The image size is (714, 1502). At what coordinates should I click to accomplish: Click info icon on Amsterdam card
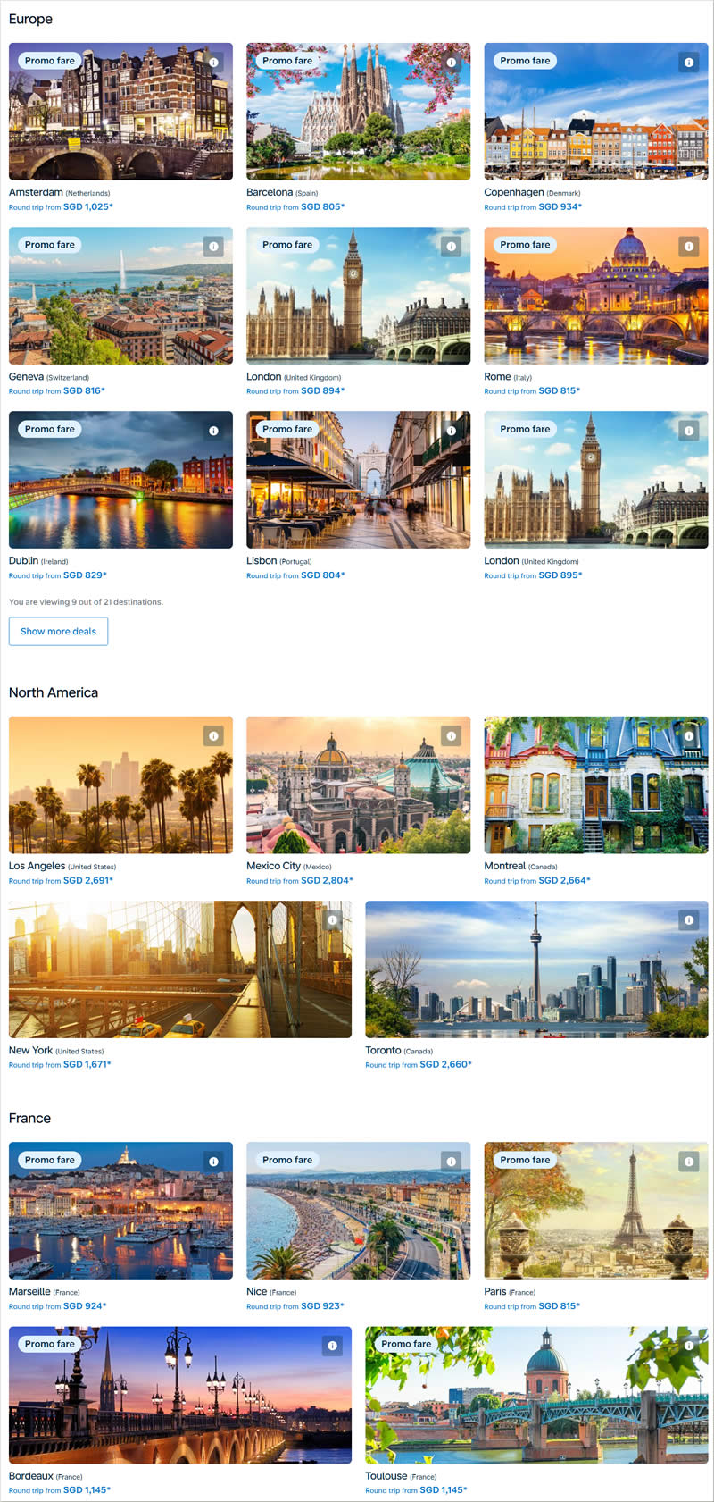pos(213,63)
